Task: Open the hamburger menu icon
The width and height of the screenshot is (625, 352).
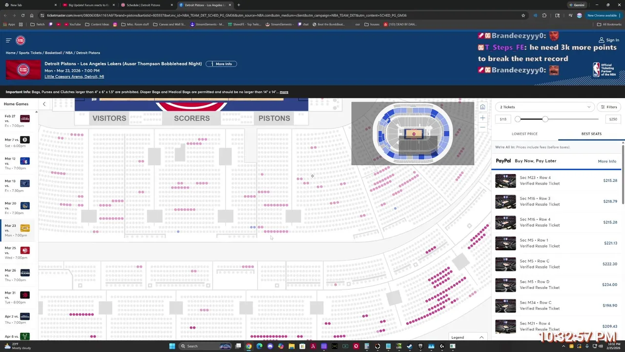Action: click(x=8, y=40)
